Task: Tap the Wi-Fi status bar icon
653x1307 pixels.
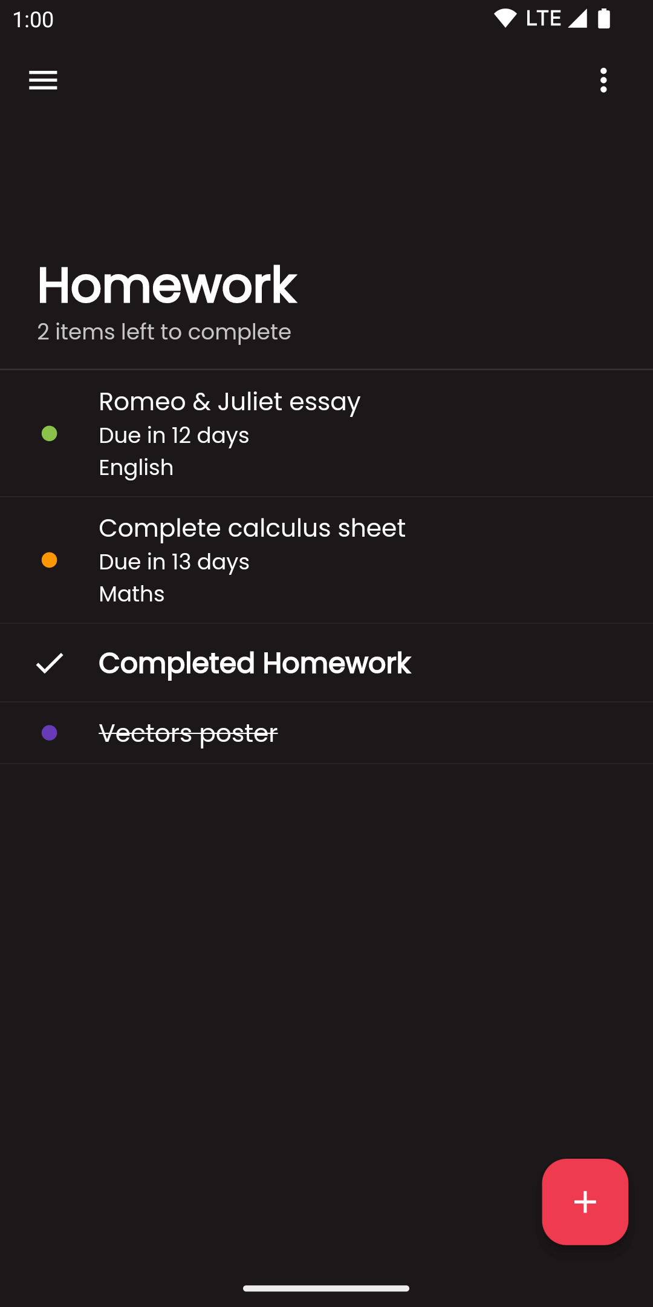Action: [x=505, y=19]
